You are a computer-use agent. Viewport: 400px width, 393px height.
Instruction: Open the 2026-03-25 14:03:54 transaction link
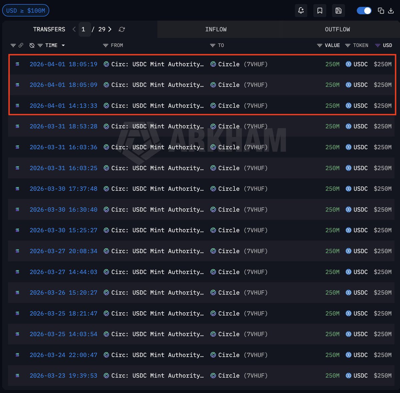(x=63, y=334)
